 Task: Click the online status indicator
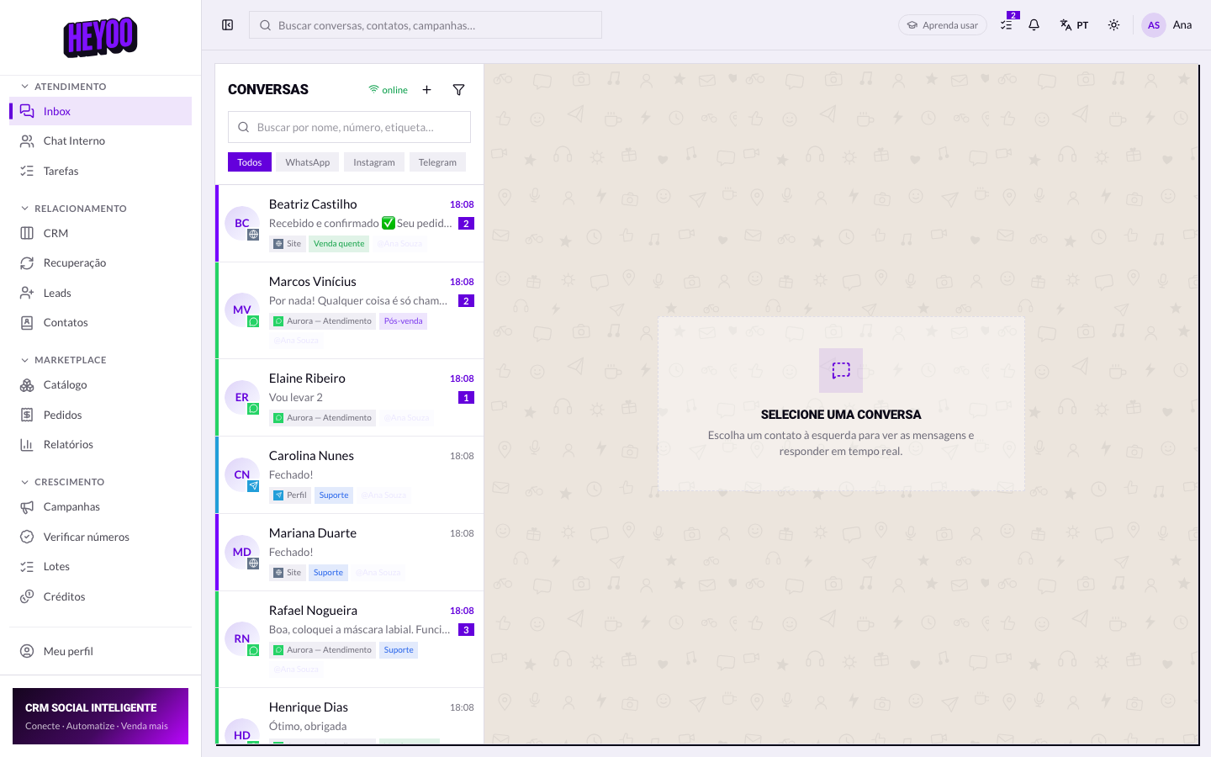388,90
